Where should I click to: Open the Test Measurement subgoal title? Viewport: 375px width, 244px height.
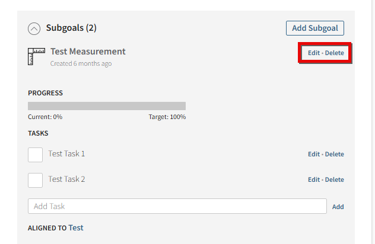pyautogui.click(x=88, y=52)
